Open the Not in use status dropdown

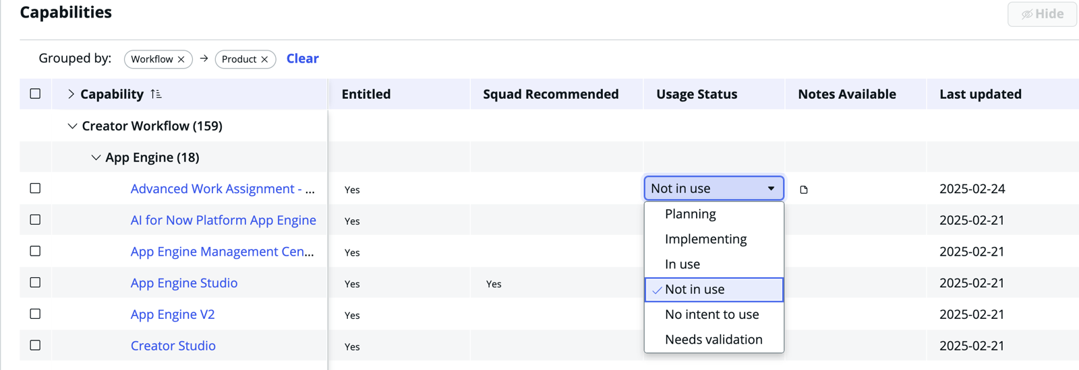tap(713, 188)
